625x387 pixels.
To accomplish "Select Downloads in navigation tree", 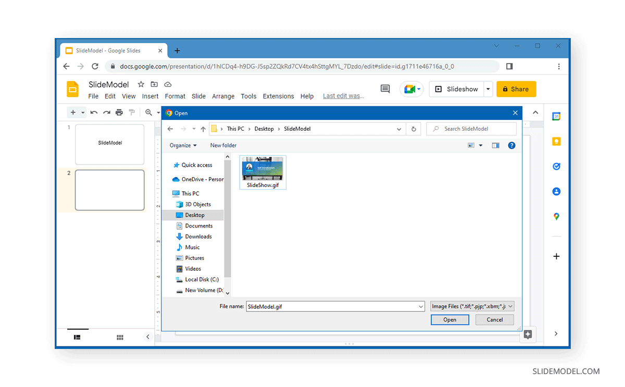I will click(198, 236).
